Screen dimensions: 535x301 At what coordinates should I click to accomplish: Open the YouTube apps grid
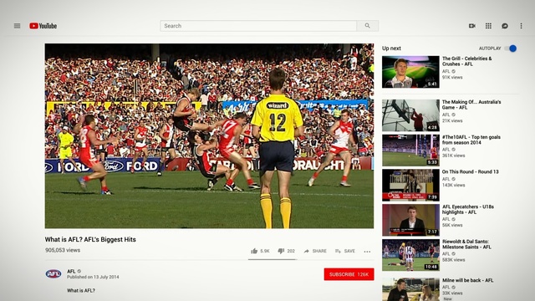pyautogui.click(x=488, y=26)
